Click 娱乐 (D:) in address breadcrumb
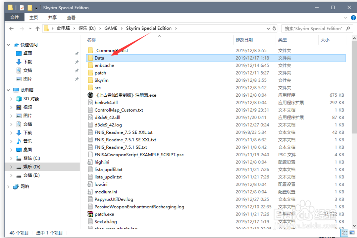This screenshot has width=357, height=238. pos(87,28)
